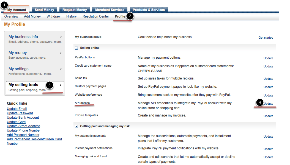The image size is (290, 165).
Task: Click CHERYLSABAR business name text
Action: coord(150,71)
